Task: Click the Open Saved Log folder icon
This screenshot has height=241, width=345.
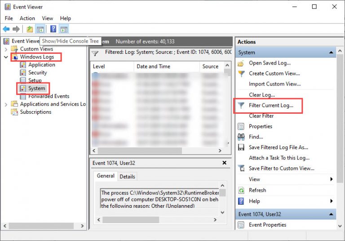Action: tap(241, 64)
